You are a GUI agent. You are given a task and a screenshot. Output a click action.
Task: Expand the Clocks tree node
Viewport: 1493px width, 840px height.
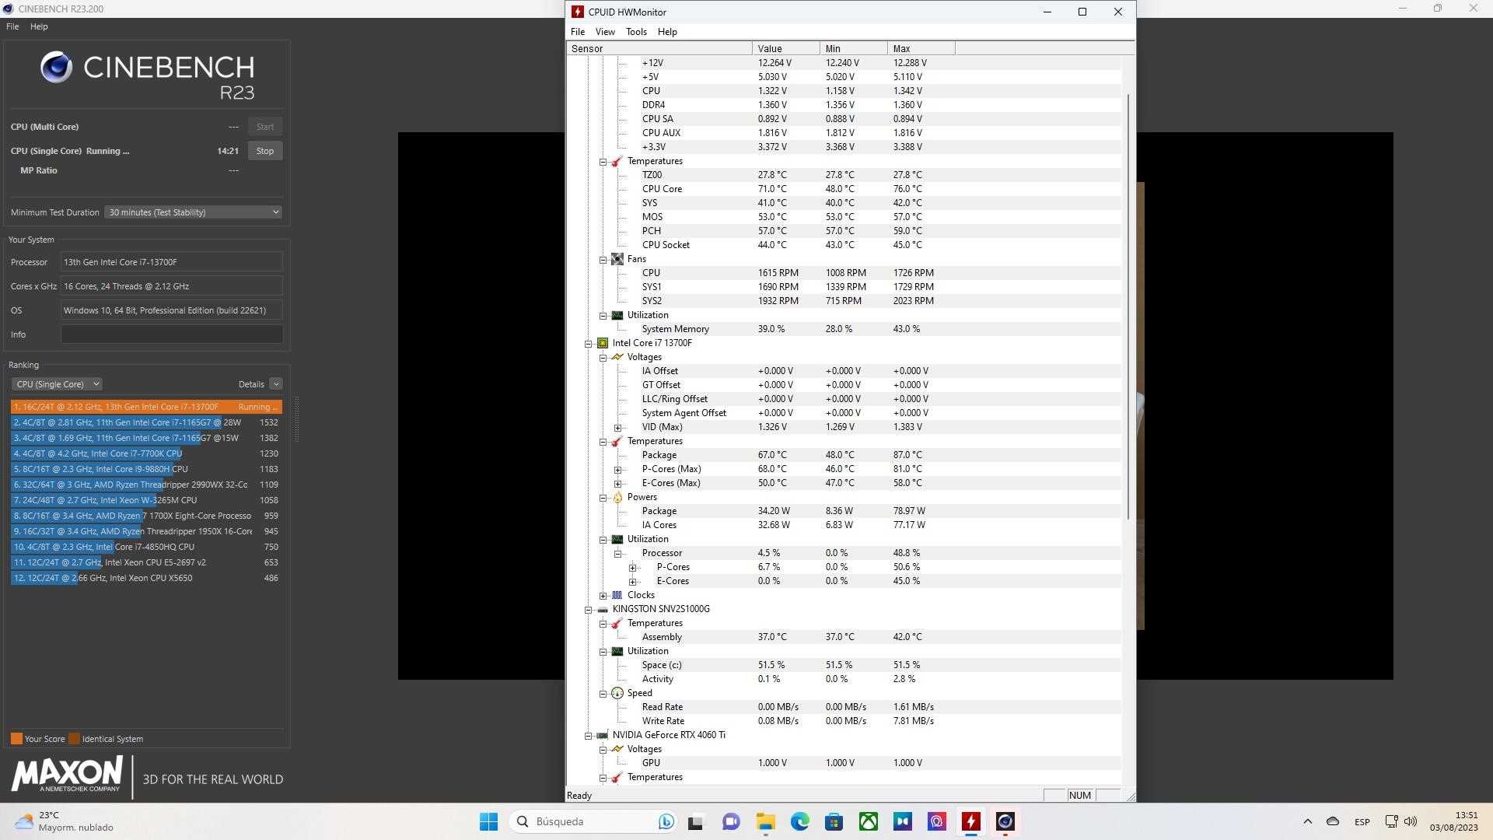pos(603,596)
